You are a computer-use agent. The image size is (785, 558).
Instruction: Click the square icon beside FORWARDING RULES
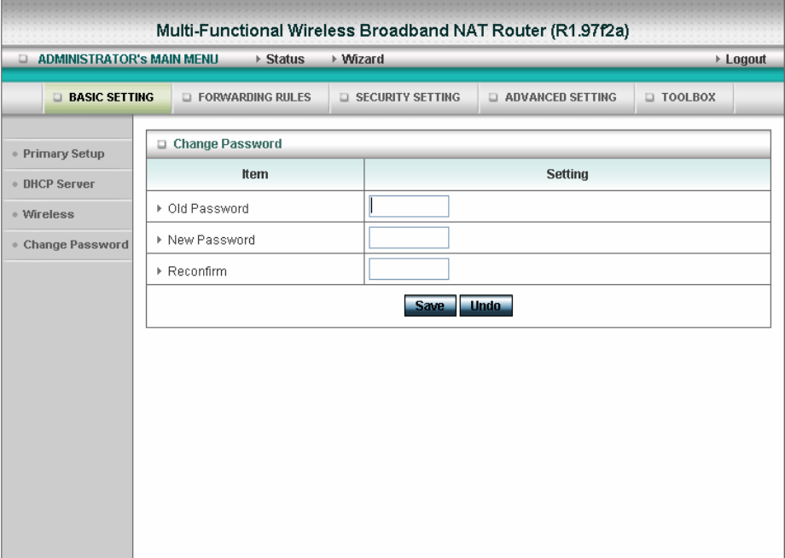(x=187, y=97)
